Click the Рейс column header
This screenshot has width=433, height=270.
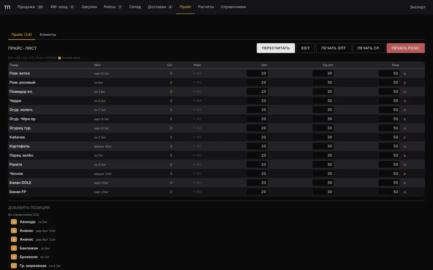click(x=197, y=65)
